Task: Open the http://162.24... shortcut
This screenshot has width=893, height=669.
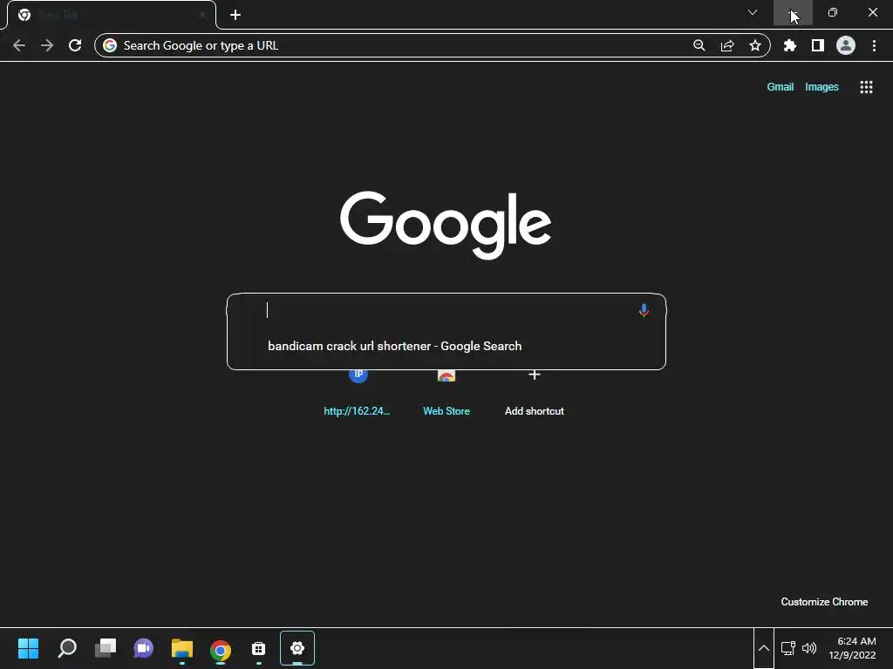Action: (x=357, y=393)
